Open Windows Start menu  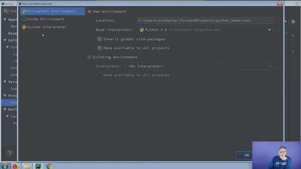tap(5, 166)
